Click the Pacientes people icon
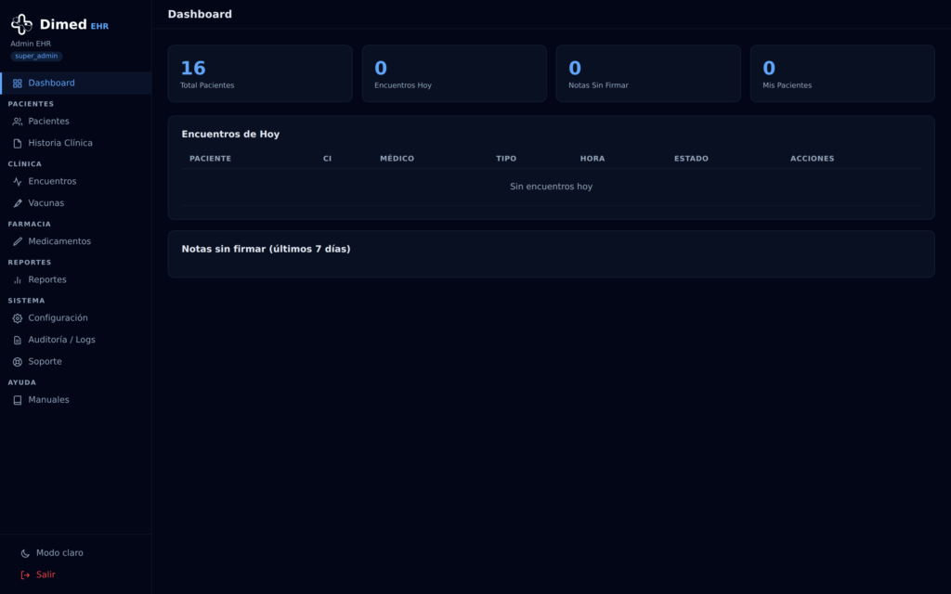Screen dimensions: 951x594 click(x=18, y=122)
